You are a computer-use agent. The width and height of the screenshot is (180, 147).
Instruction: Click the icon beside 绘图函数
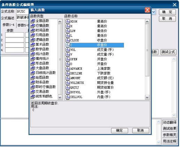(33, 78)
